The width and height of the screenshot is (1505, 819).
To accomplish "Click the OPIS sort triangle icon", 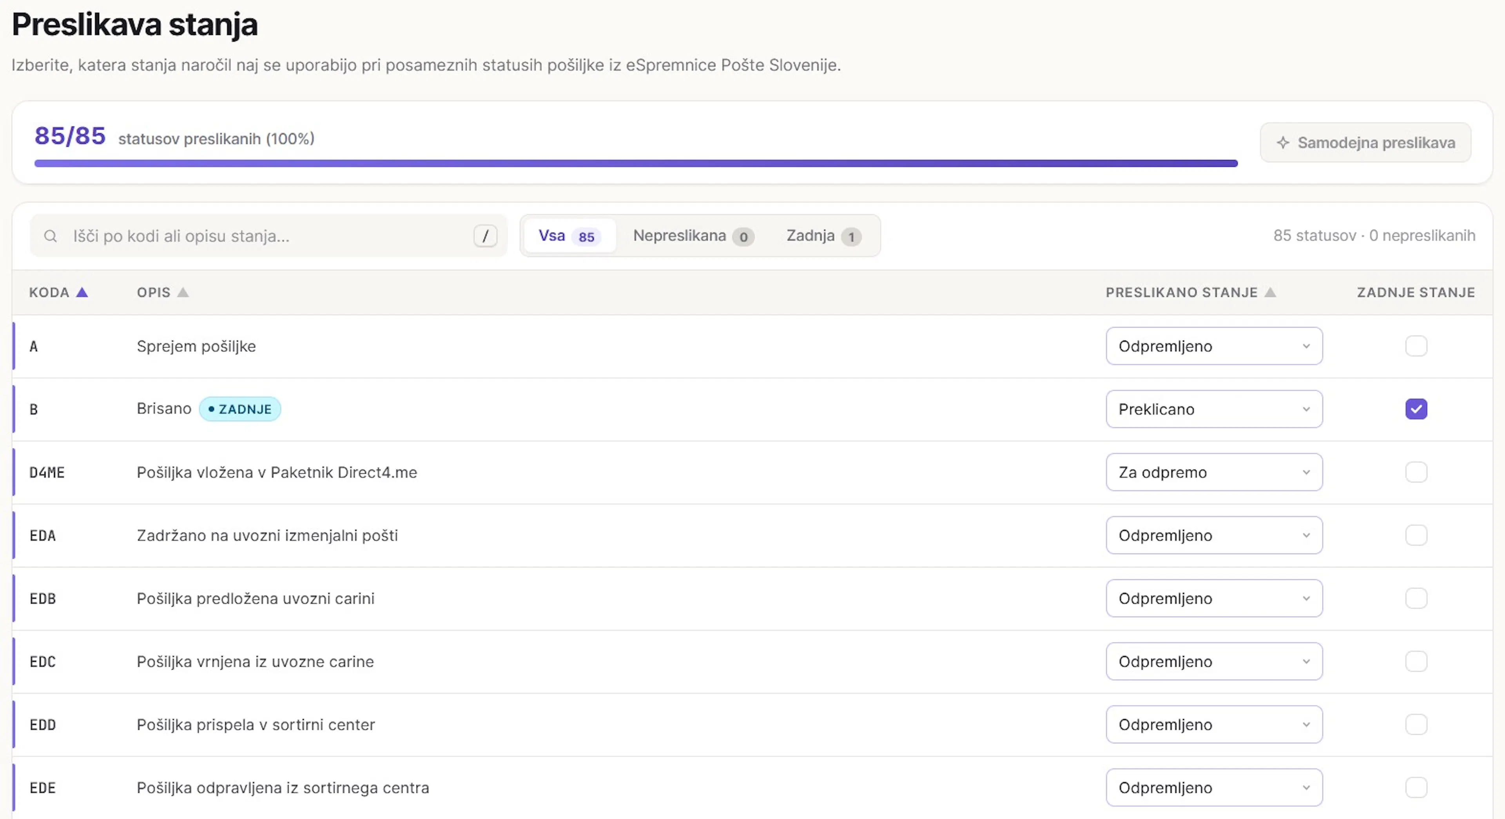I will tap(183, 292).
